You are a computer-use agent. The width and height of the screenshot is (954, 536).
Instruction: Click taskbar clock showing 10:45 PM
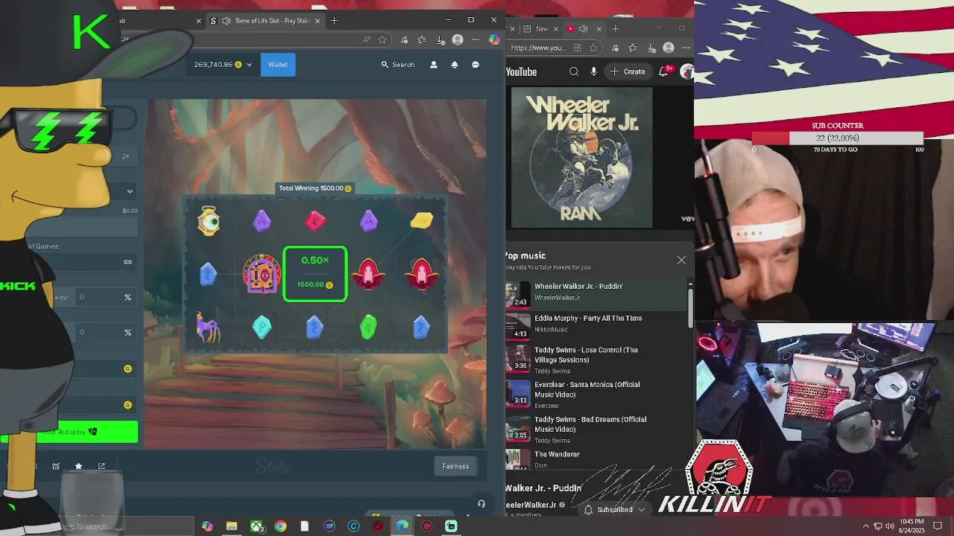pyautogui.click(x=912, y=526)
